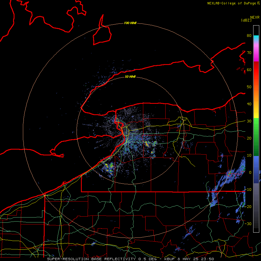
Task: Click the cyan section of color bar
Action: tap(256, 38)
